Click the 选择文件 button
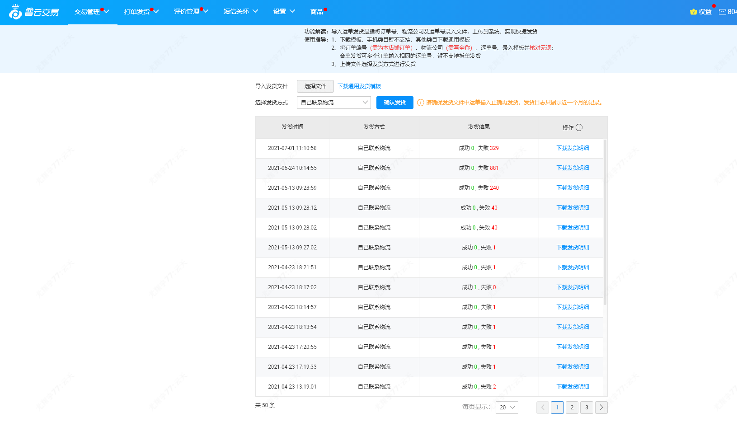 (x=315, y=86)
